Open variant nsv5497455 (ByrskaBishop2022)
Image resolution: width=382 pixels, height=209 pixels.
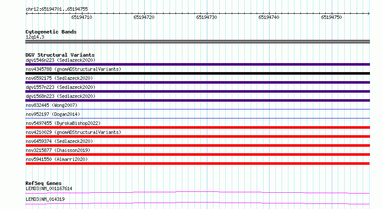[63, 123]
